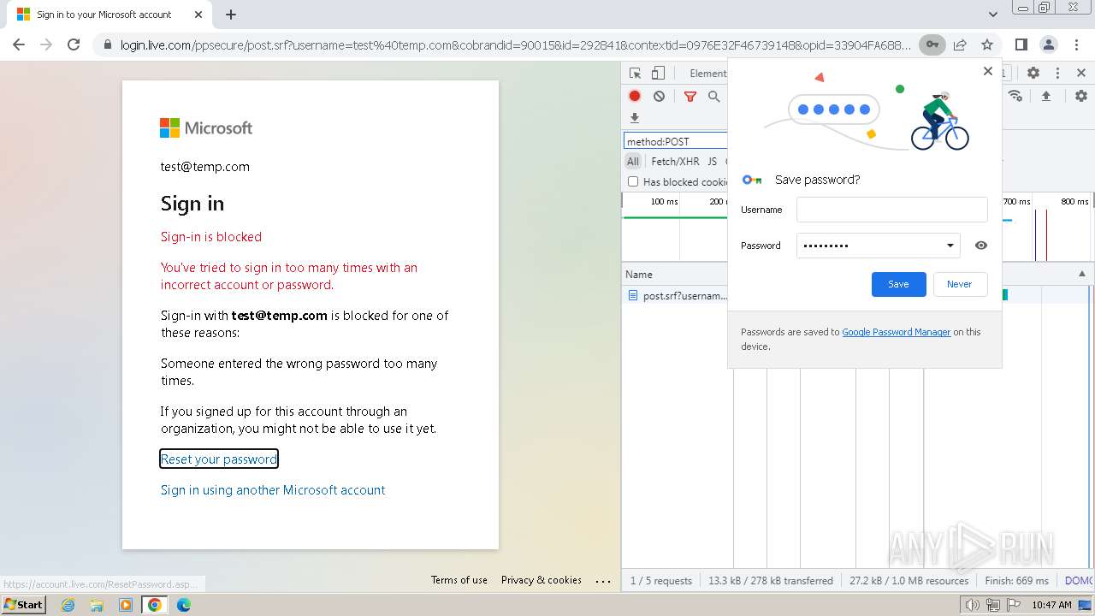Open network search magnifier icon
The width and height of the screenshot is (1095, 616).
(713, 97)
